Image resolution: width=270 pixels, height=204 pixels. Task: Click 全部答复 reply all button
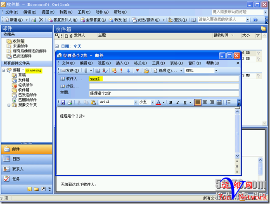coord(93,20)
